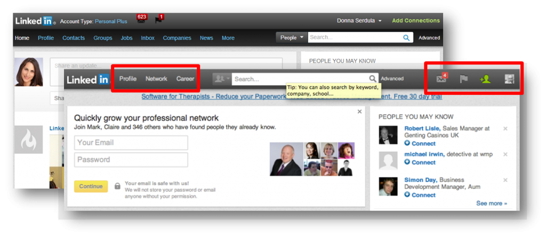Screen dimensions: 546x237
Task: Click Advanced next to the front search box
Action: coord(392,79)
